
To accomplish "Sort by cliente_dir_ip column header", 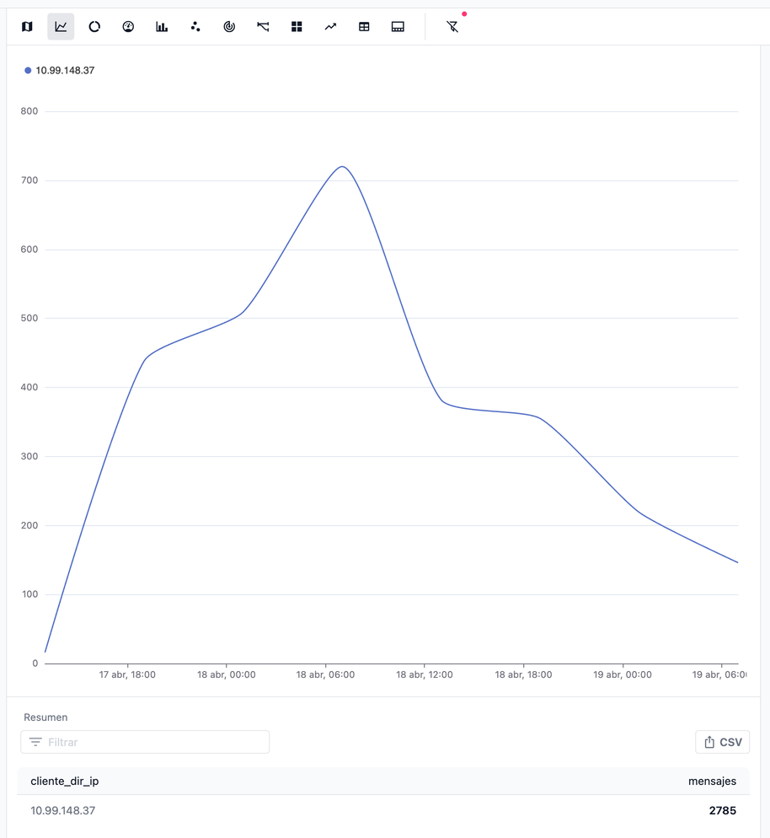I will coord(65,782).
